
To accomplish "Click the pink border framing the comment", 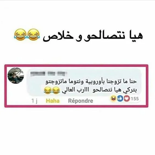I will click(x=76, y=65).
